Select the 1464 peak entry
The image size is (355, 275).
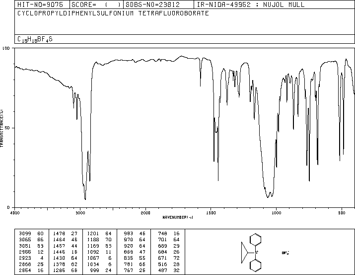point(66,240)
